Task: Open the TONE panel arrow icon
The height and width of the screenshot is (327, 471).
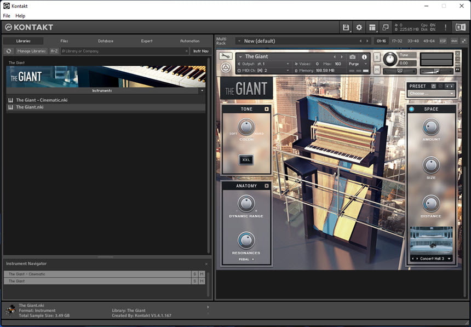Action: point(266,109)
